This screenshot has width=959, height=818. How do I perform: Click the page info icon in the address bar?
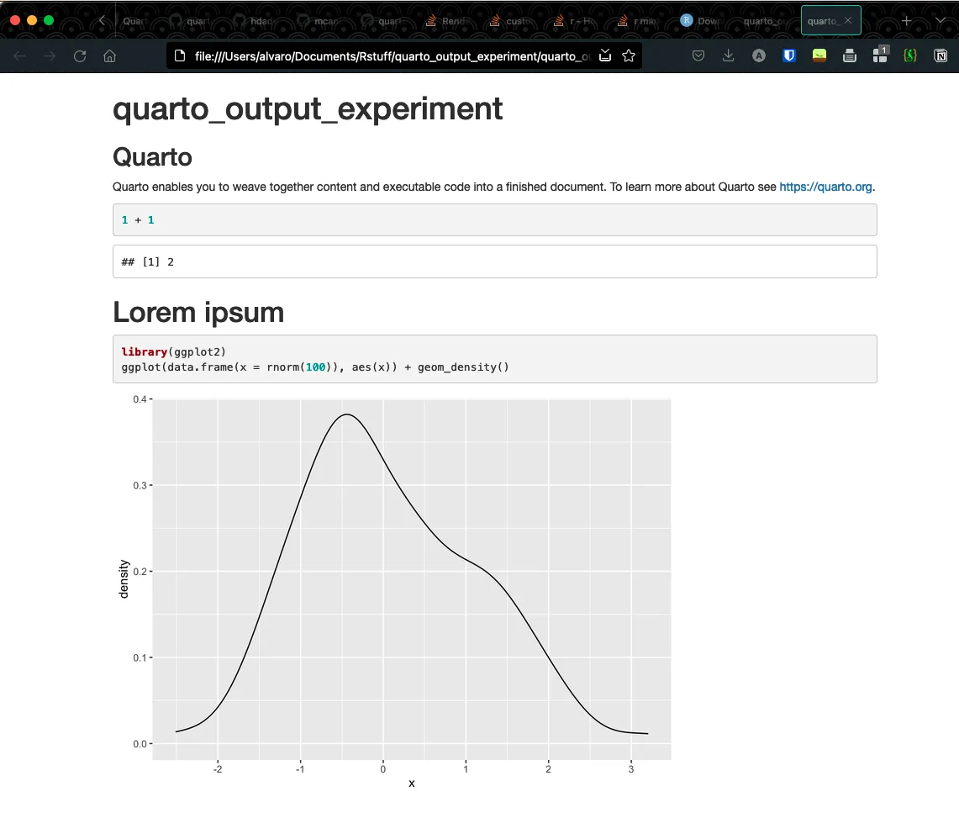tap(180, 56)
